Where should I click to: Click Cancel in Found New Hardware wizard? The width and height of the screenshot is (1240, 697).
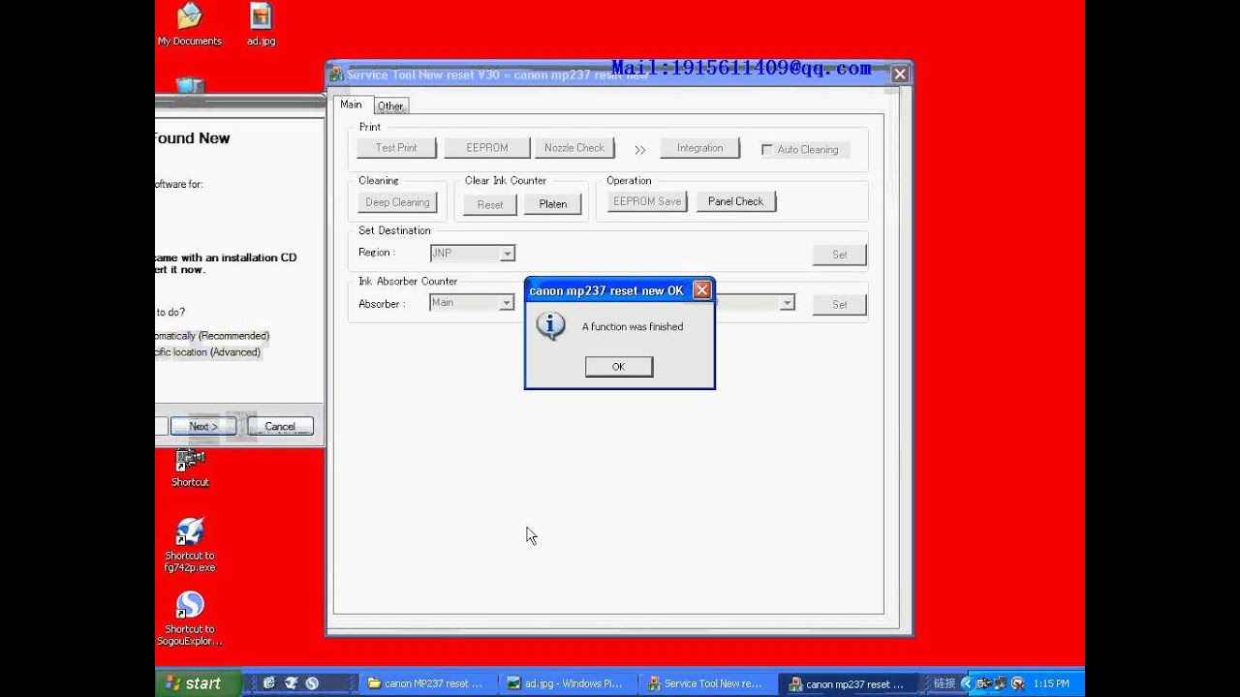(x=280, y=426)
